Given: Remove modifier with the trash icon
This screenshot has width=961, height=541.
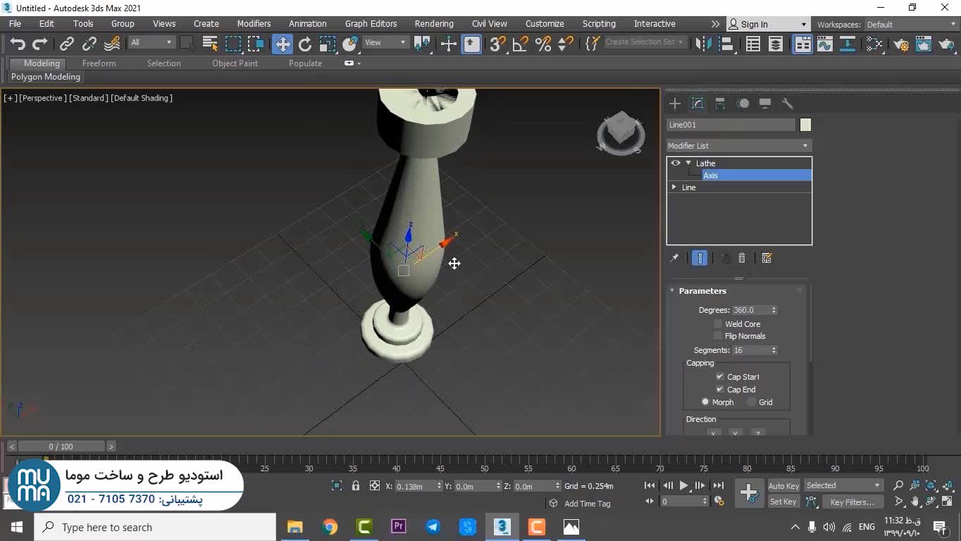Looking at the screenshot, I should pyautogui.click(x=742, y=259).
